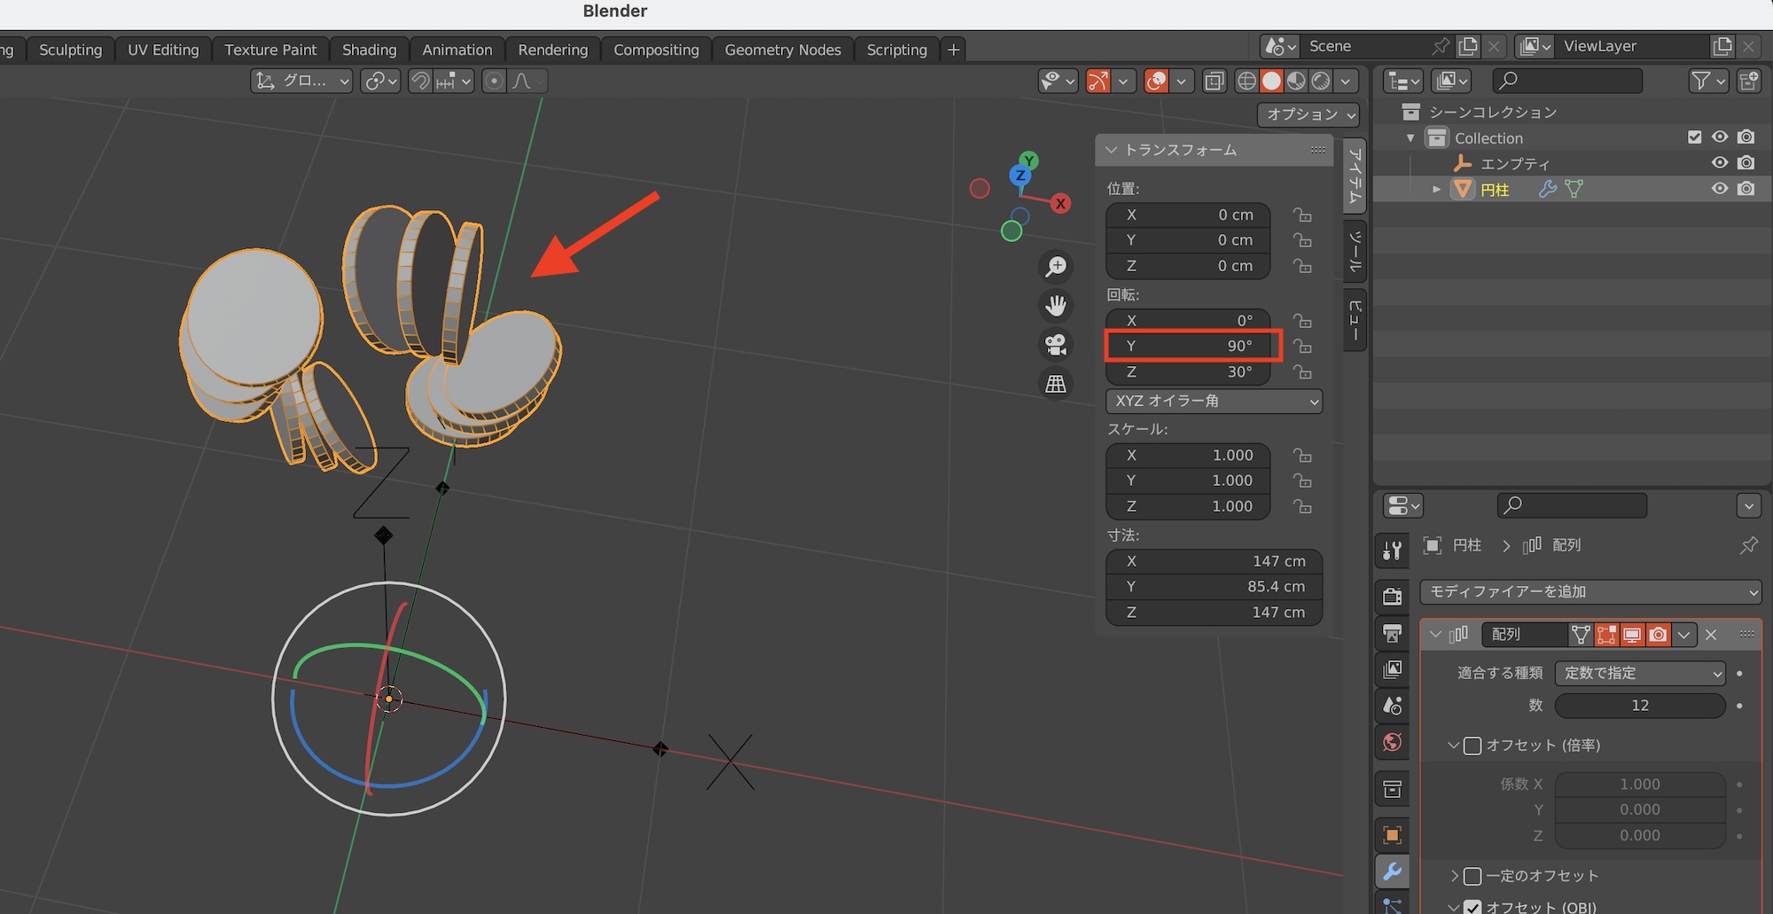Image resolution: width=1773 pixels, height=914 pixels.
Task: Enable the 一定のオフセット checkbox
Action: pos(1472,876)
